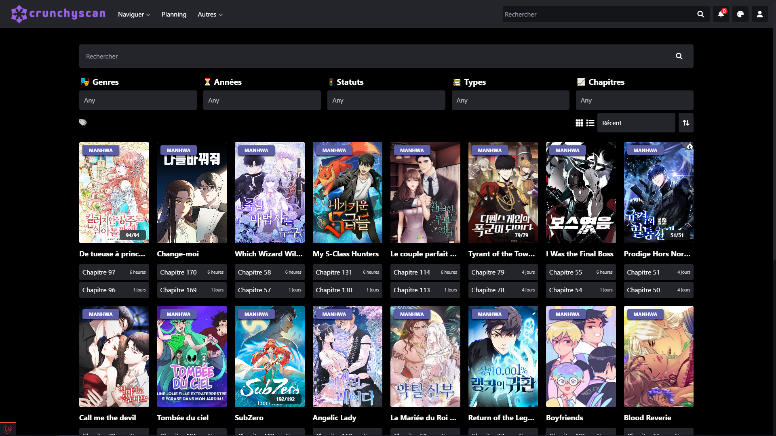Open Tombée du ciel cover

click(x=192, y=356)
